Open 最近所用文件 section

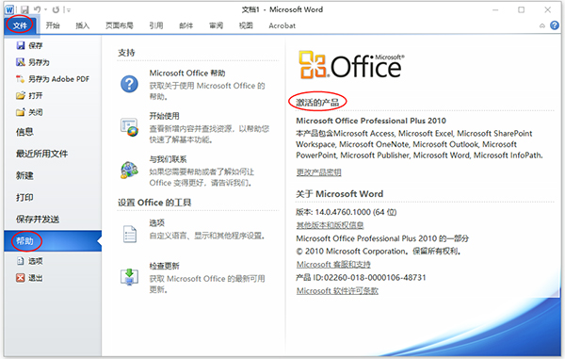pyautogui.click(x=41, y=154)
